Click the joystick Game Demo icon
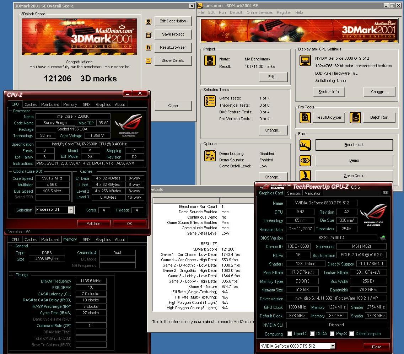 pos(305,176)
